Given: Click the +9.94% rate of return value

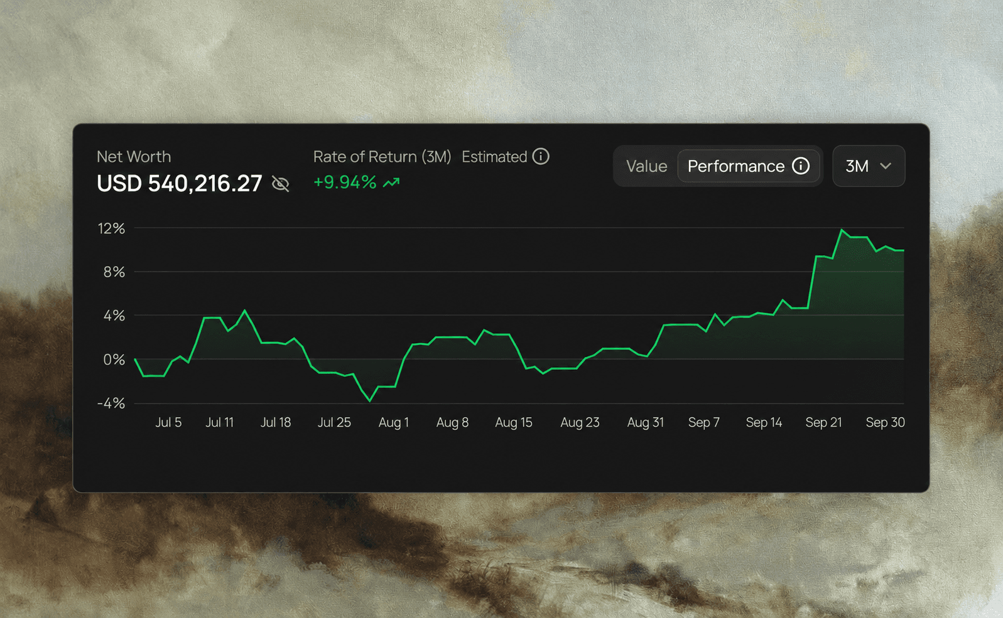Looking at the screenshot, I should click(x=345, y=183).
